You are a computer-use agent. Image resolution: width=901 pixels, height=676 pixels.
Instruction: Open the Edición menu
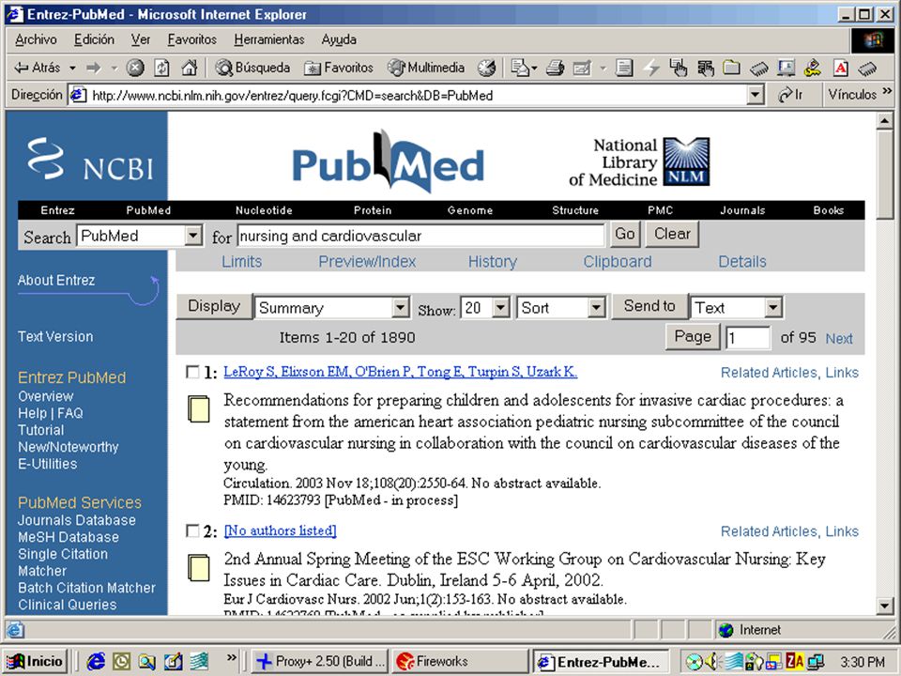[94, 39]
